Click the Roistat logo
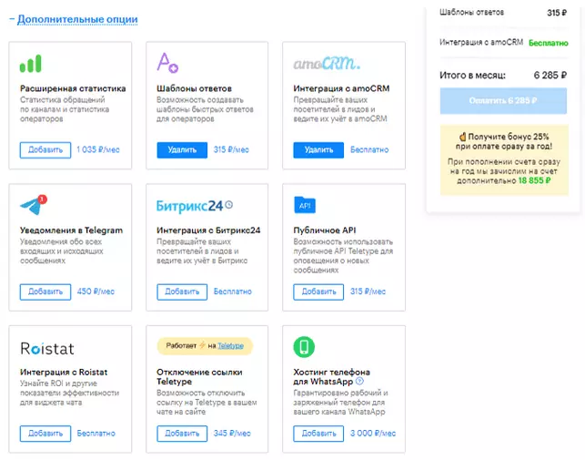The height and width of the screenshot is (460, 585). (x=47, y=348)
